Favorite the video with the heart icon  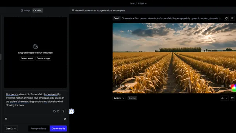tap(232, 98)
